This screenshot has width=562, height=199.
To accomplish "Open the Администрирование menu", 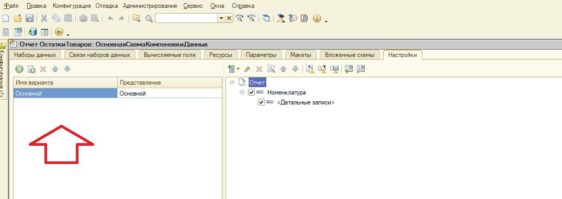I will pyautogui.click(x=150, y=6).
